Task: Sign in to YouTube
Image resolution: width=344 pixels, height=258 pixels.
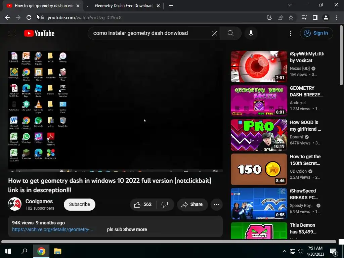Action: pyautogui.click(x=316, y=33)
